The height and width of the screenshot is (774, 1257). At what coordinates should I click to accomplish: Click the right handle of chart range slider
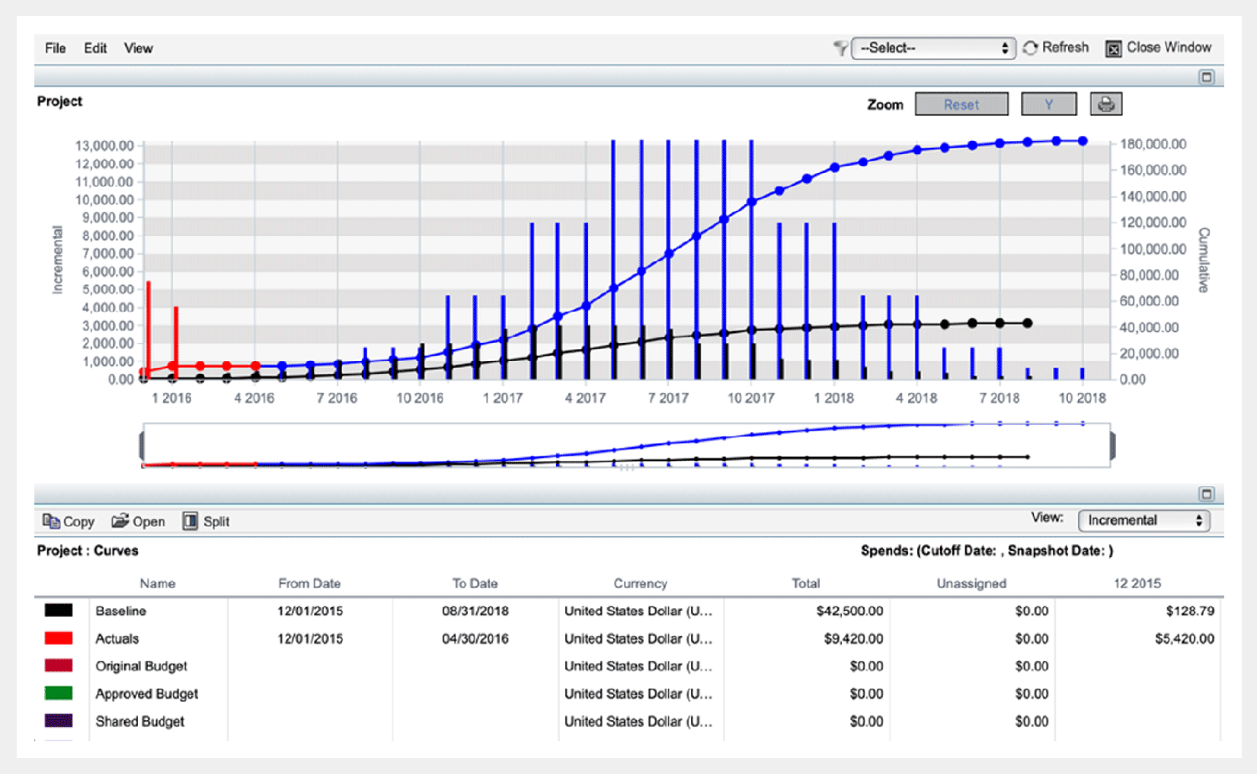click(1112, 446)
